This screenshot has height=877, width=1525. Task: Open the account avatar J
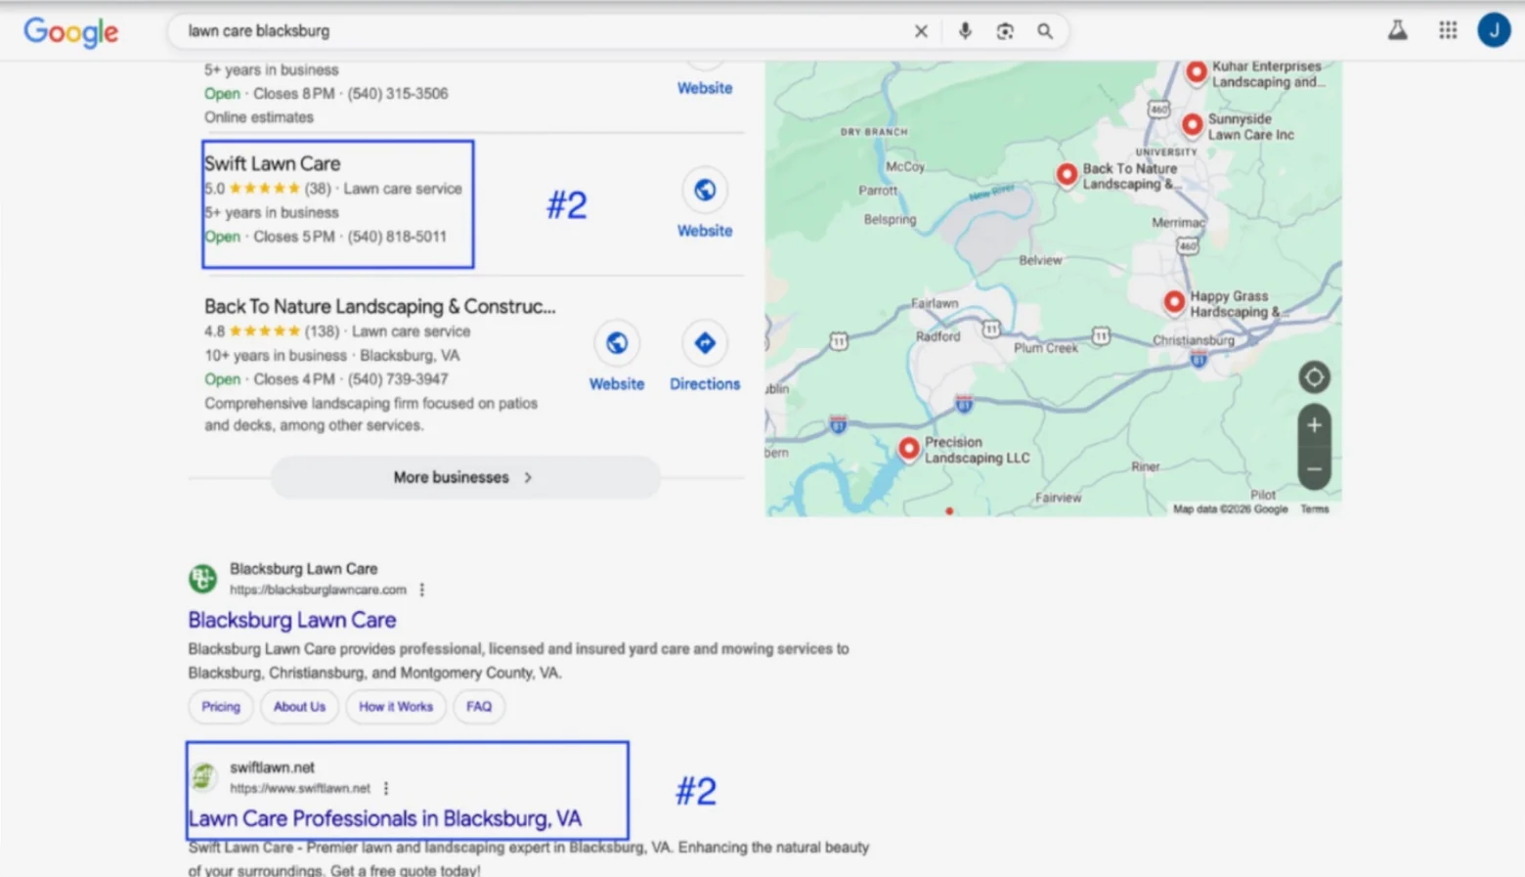pyautogui.click(x=1494, y=30)
